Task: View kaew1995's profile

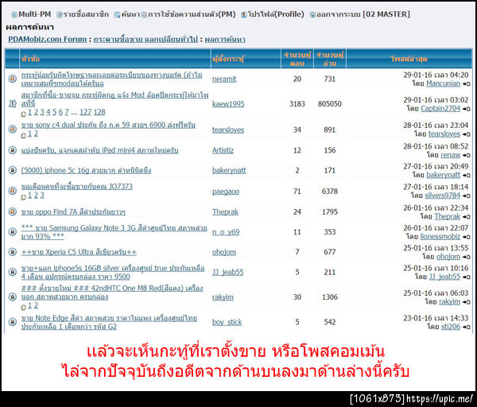Action: click(x=228, y=104)
